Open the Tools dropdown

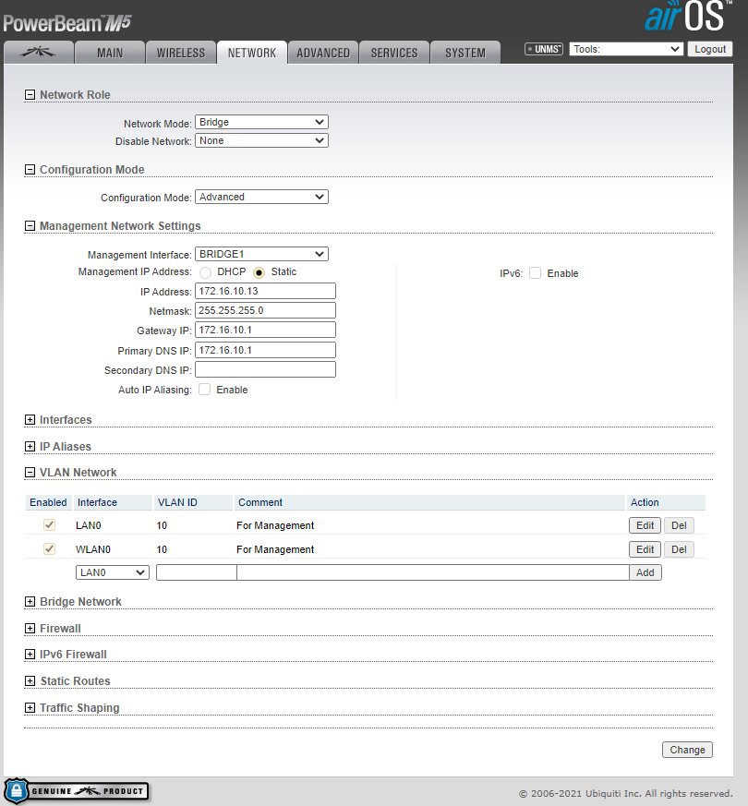tap(626, 49)
